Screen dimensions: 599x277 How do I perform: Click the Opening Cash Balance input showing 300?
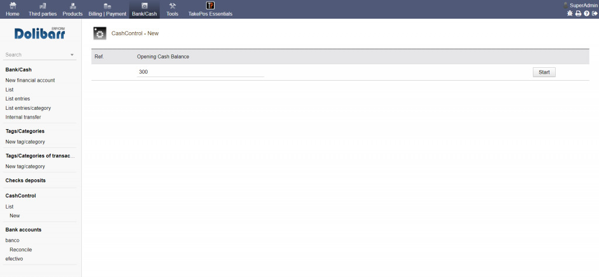(200, 72)
